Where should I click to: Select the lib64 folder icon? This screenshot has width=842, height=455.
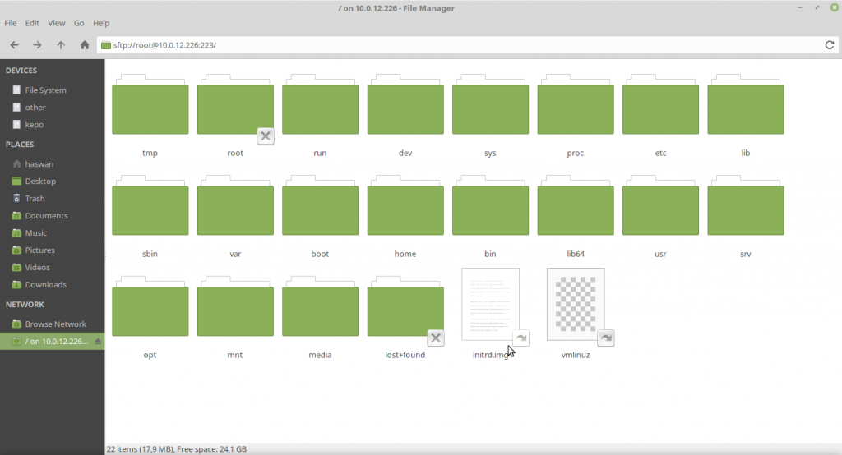pos(575,205)
